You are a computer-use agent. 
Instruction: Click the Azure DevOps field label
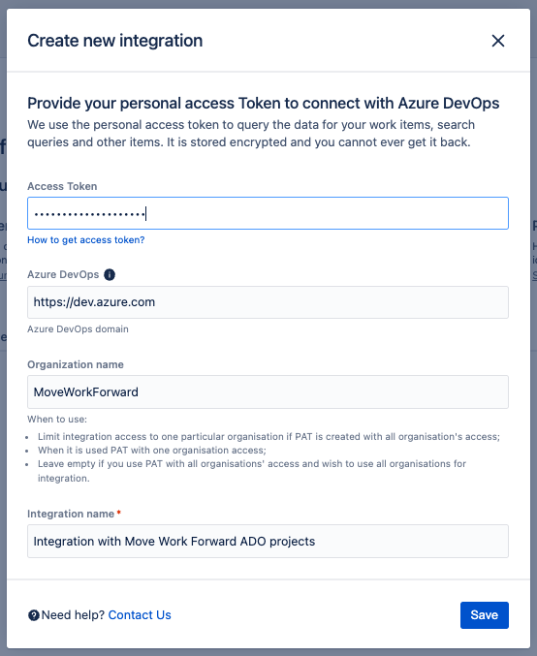click(63, 274)
